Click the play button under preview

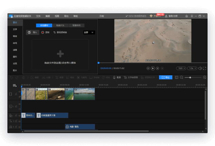pos(153,68)
